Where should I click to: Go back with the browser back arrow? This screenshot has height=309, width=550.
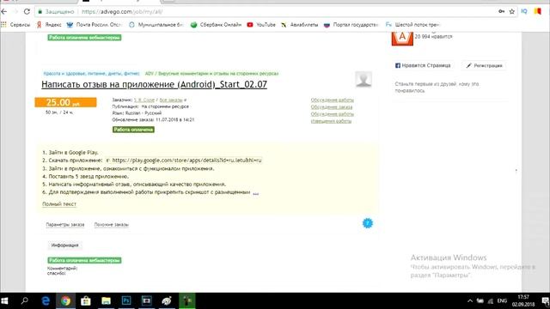pyautogui.click(x=4, y=11)
